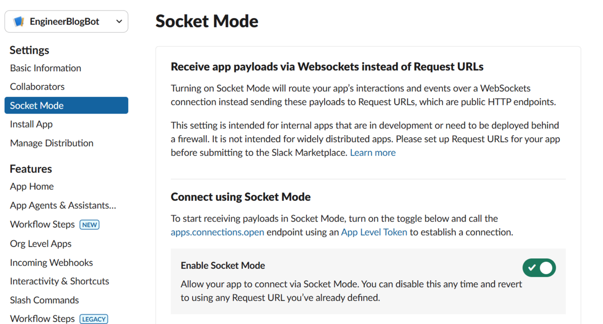This screenshot has height=324, width=603.
Task: Go to Incoming Webhooks
Action: point(51,263)
